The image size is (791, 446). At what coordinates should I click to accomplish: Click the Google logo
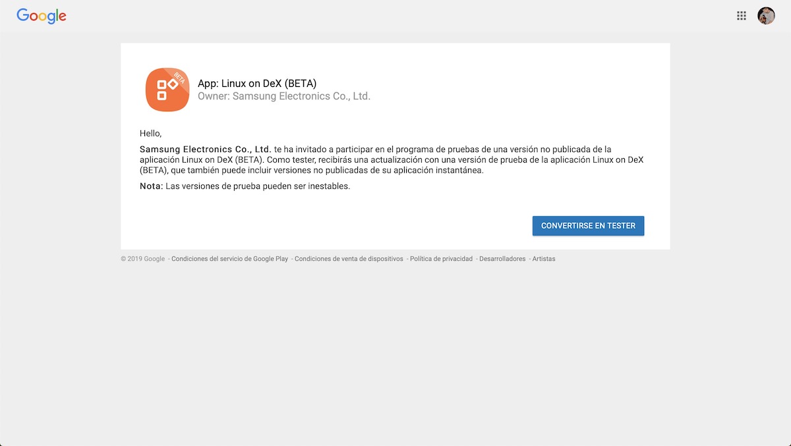point(41,16)
